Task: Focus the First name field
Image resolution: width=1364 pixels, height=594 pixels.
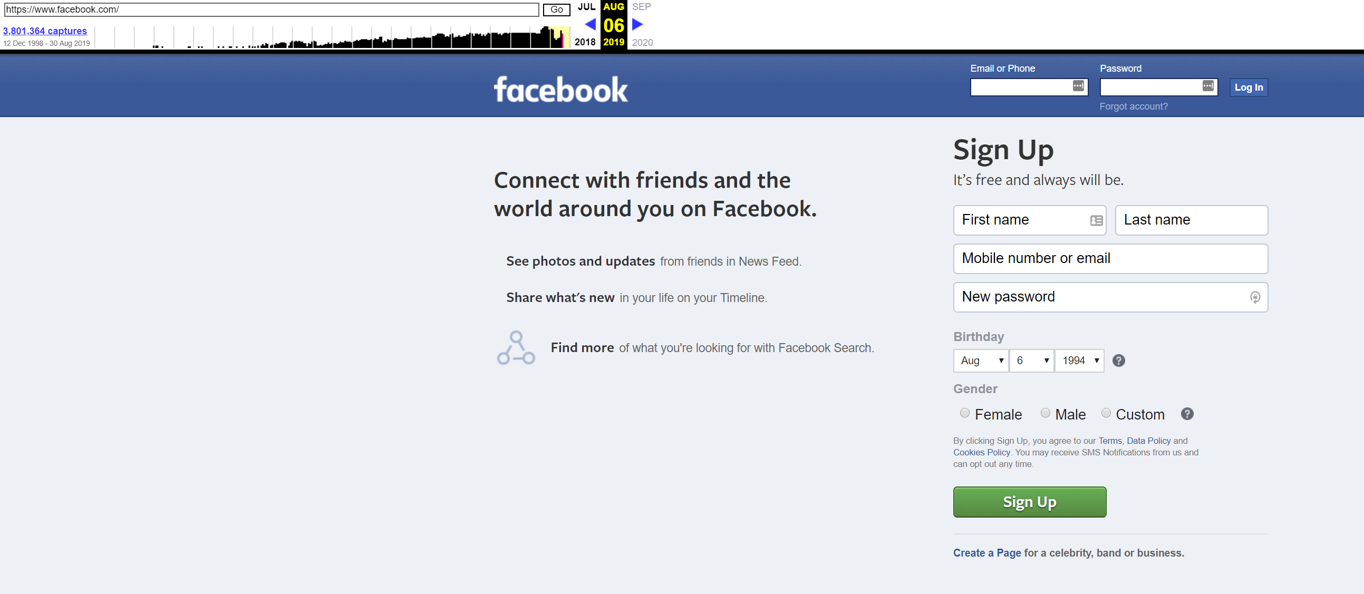Action: click(1029, 220)
